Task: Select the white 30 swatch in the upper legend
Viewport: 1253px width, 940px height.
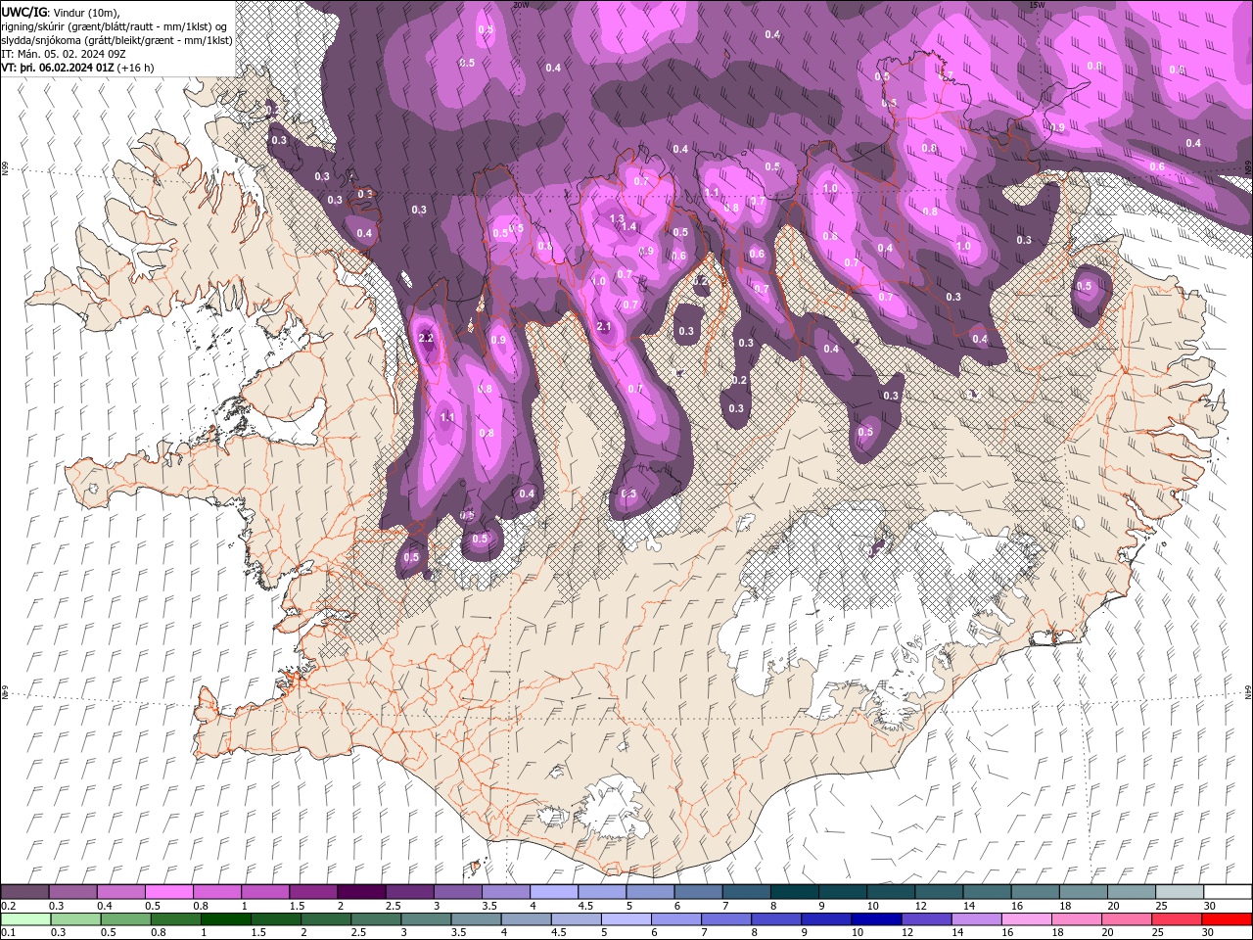Action: 1228,892
